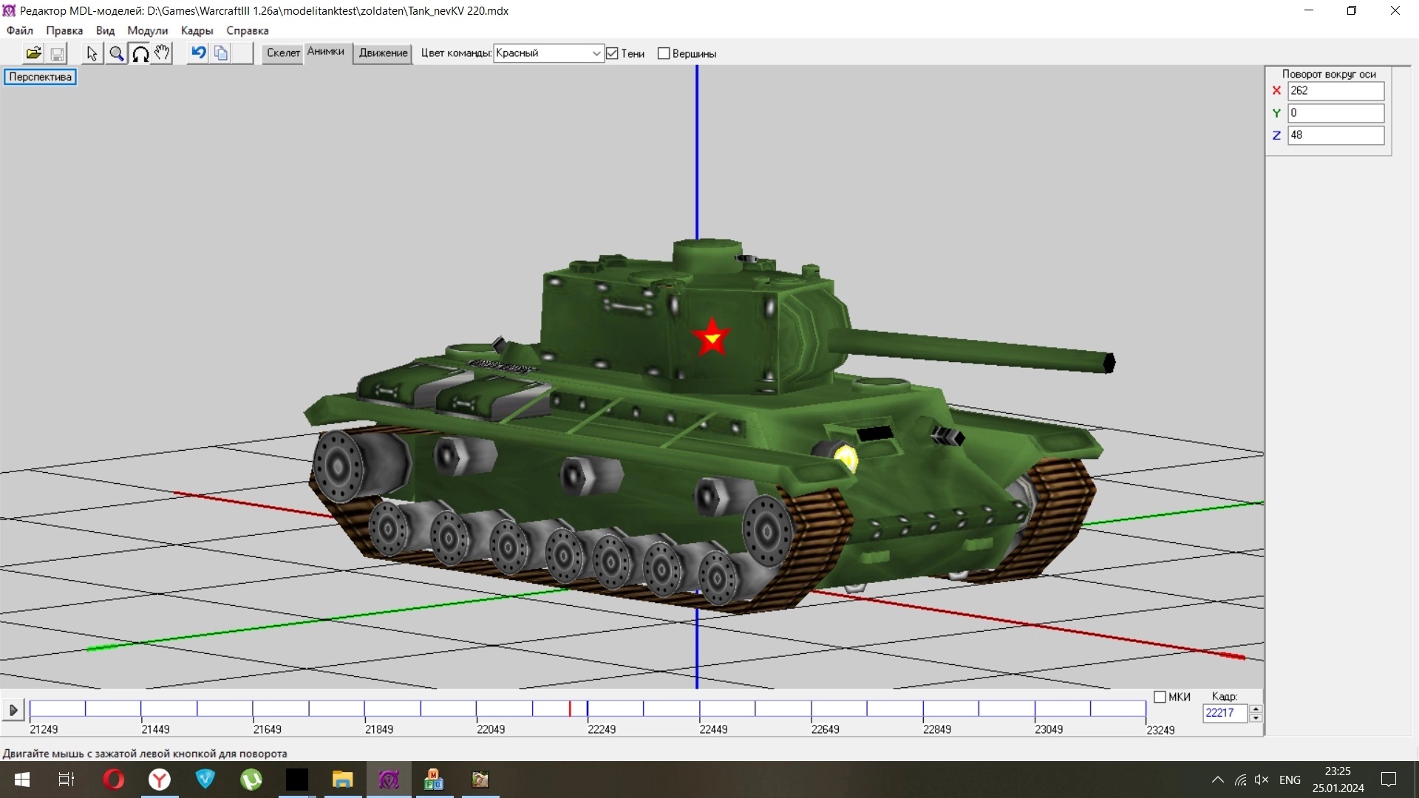The width and height of the screenshot is (1419, 798).
Task: Enable the МКИ checkbox
Action: [x=1160, y=697]
